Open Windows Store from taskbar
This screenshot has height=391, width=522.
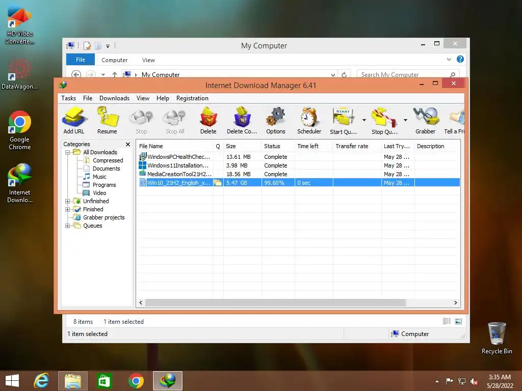click(104, 381)
